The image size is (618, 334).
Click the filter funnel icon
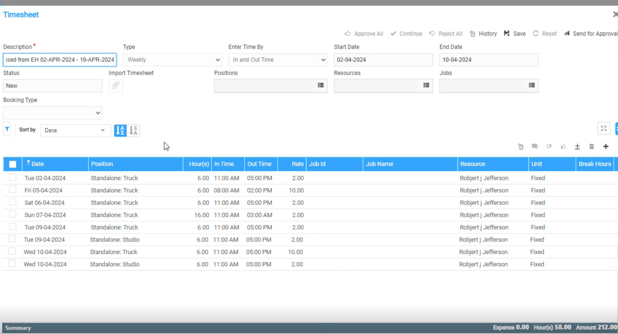7,129
